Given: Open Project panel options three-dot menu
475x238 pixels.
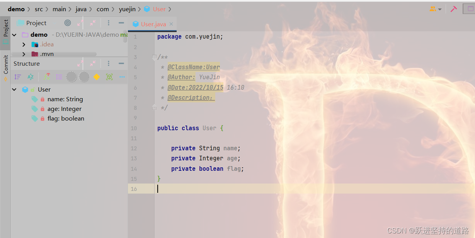Looking at the screenshot, I should (109, 23).
